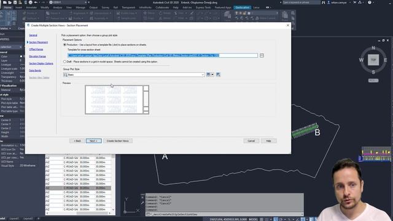Open the Section Display Options page
The image size is (393, 221).
tap(41, 63)
